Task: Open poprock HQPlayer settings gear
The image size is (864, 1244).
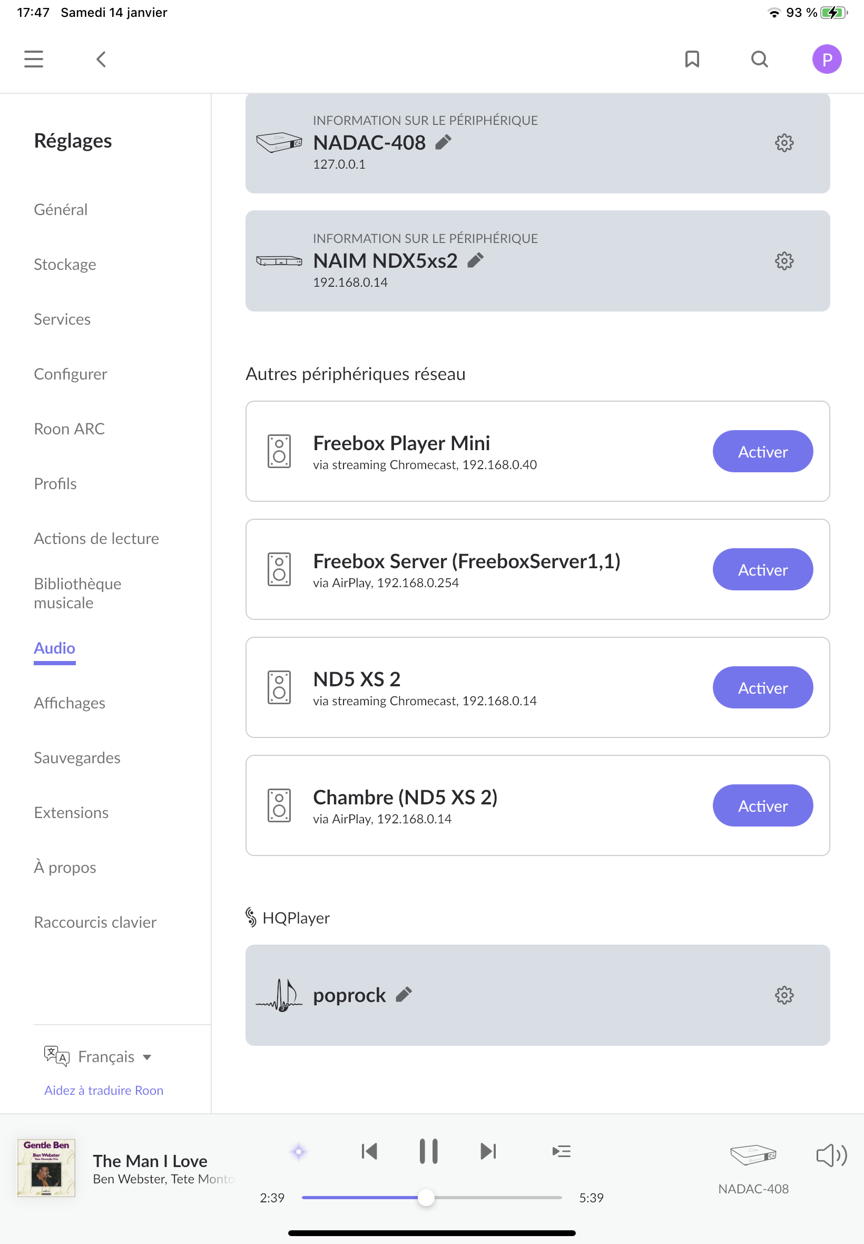Action: (x=783, y=995)
